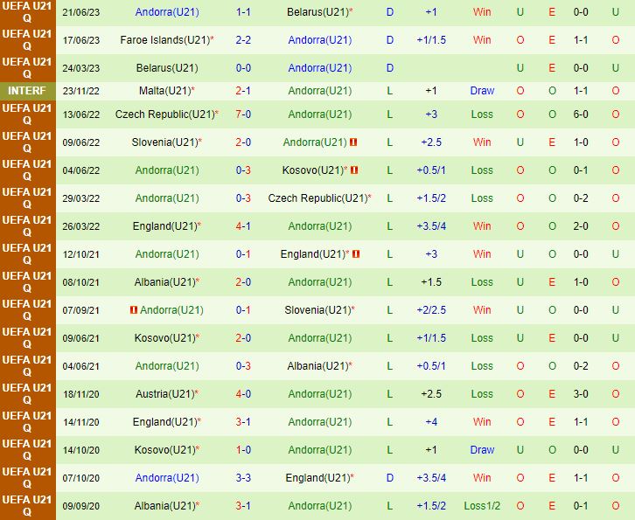
Task: Open Albania(U21) home team on 08/10/21
Action: point(165,282)
